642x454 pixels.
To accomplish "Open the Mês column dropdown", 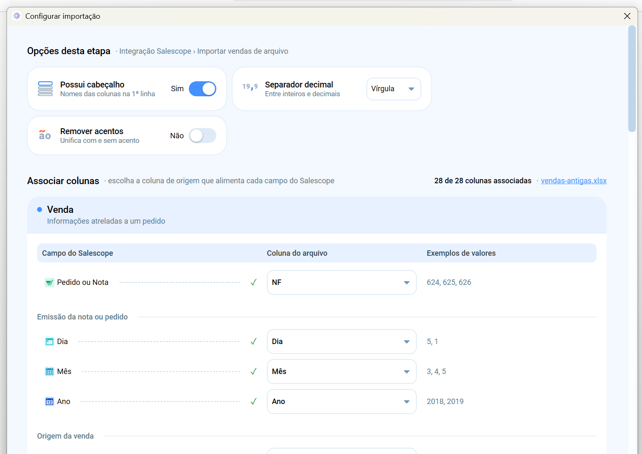I will point(341,372).
